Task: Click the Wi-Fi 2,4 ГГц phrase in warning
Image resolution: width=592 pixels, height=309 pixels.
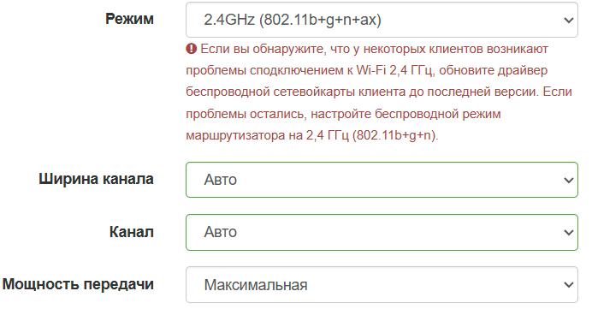Action: pyautogui.click(x=395, y=70)
